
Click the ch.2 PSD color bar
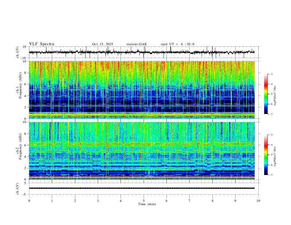pyautogui.click(x=266, y=155)
